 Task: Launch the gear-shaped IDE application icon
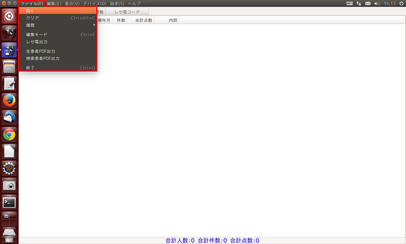coord(9,168)
